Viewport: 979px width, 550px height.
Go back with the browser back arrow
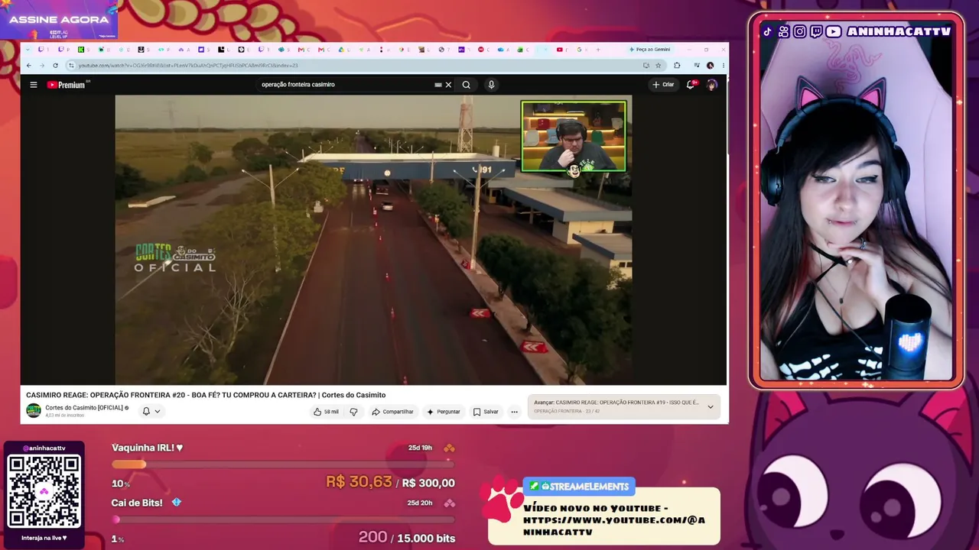pos(29,66)
